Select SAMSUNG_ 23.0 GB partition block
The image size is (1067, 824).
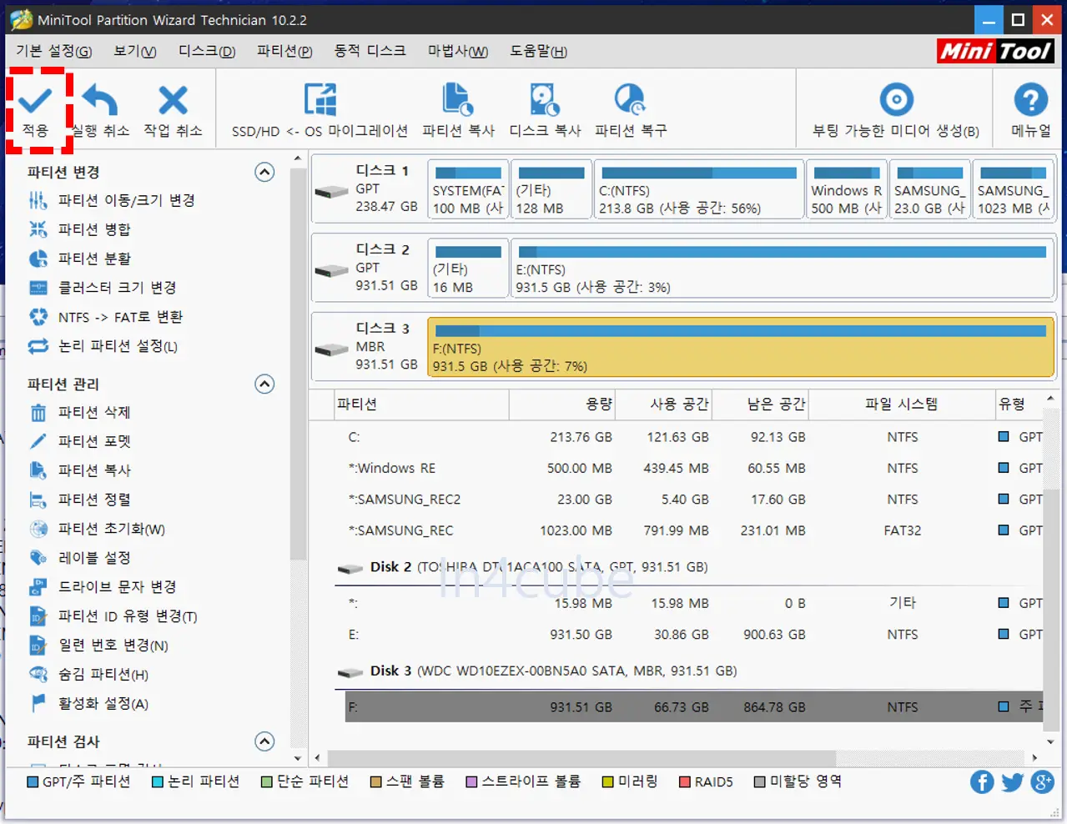coord(929,190)
